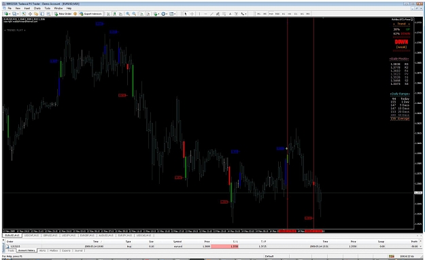The image size is (425, 260).
Task: Switch the chart to H1 timeframe
Action: click(x=284, y=14)
